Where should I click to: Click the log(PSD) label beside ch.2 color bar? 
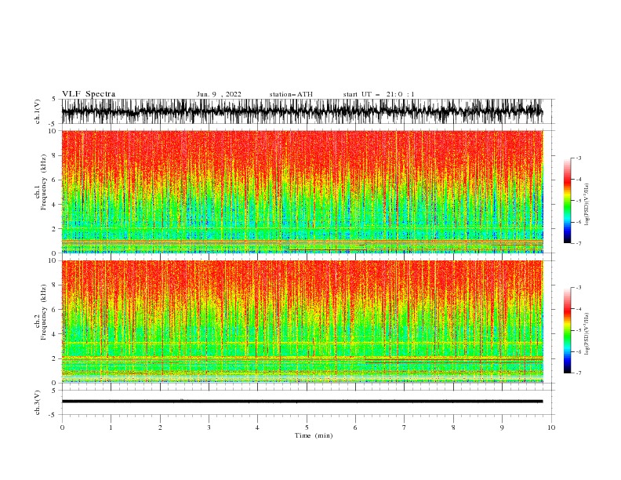tap(586, 334)
